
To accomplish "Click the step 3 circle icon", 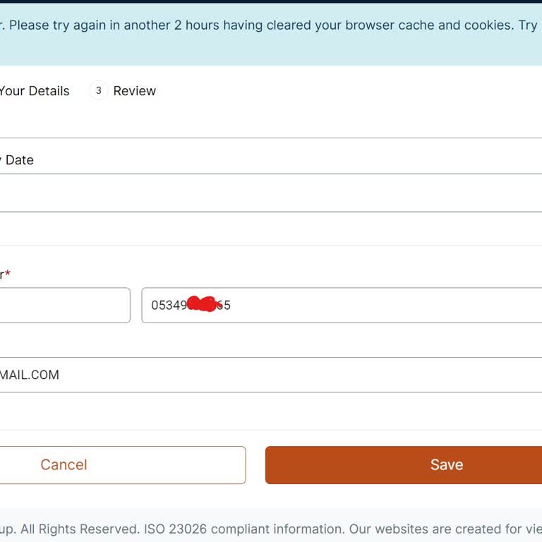I will tap(98, 90).
